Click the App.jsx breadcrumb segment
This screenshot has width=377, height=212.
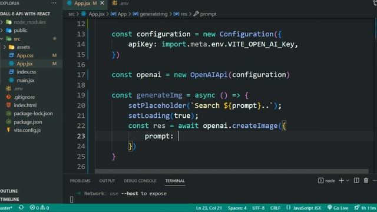coord(97,14)
